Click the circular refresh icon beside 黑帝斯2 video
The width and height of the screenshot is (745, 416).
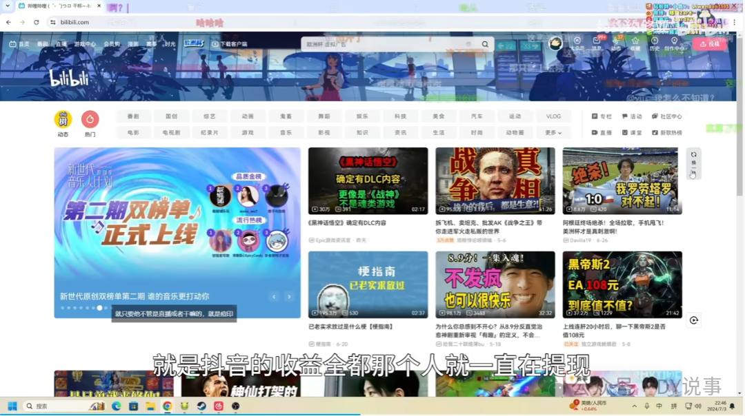point(694,320)
